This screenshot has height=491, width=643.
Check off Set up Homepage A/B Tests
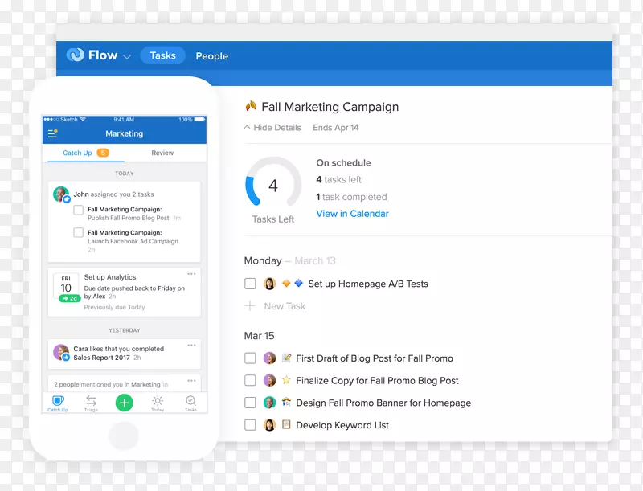coord(250,284)
